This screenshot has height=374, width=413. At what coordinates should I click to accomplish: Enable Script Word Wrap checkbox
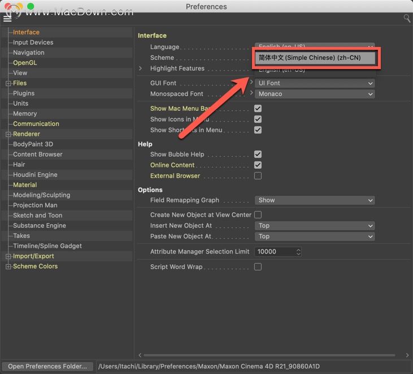[x=258, y=266]
